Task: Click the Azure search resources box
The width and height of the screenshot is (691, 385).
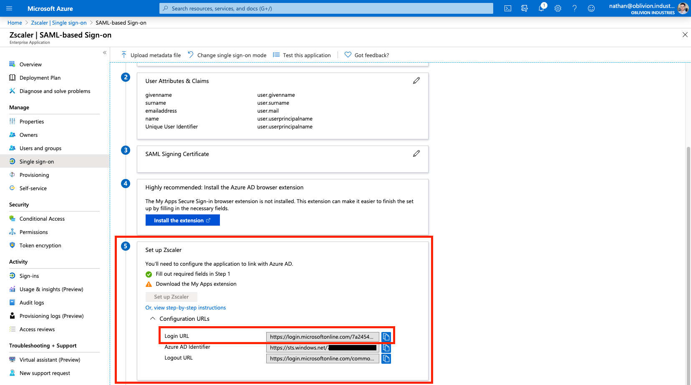Action: click(326, 8)
